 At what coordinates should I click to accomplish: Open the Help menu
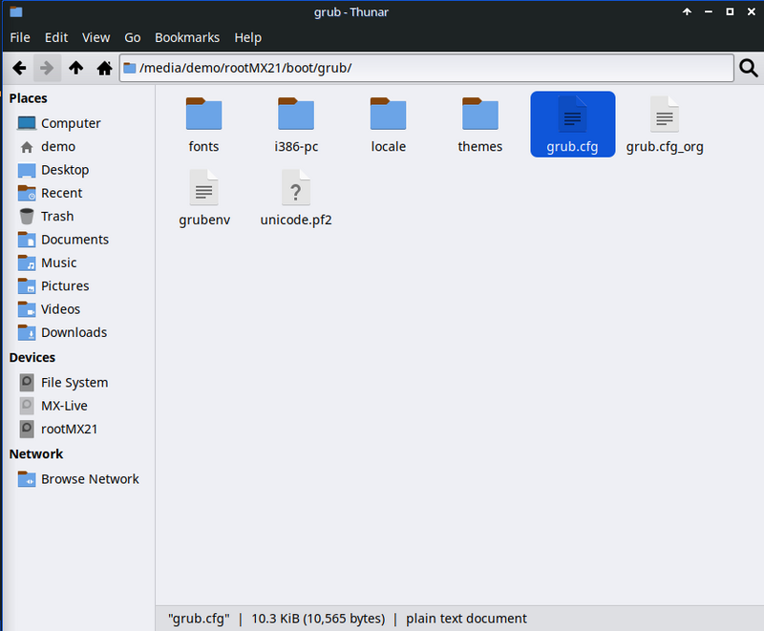point(247,37)
